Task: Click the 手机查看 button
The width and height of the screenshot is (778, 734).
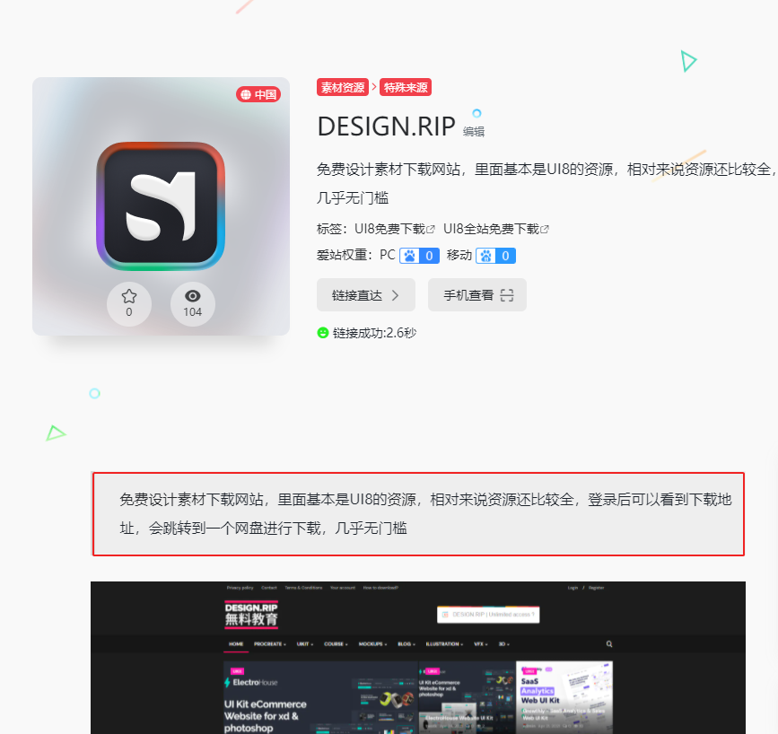Action: (477, 295)
